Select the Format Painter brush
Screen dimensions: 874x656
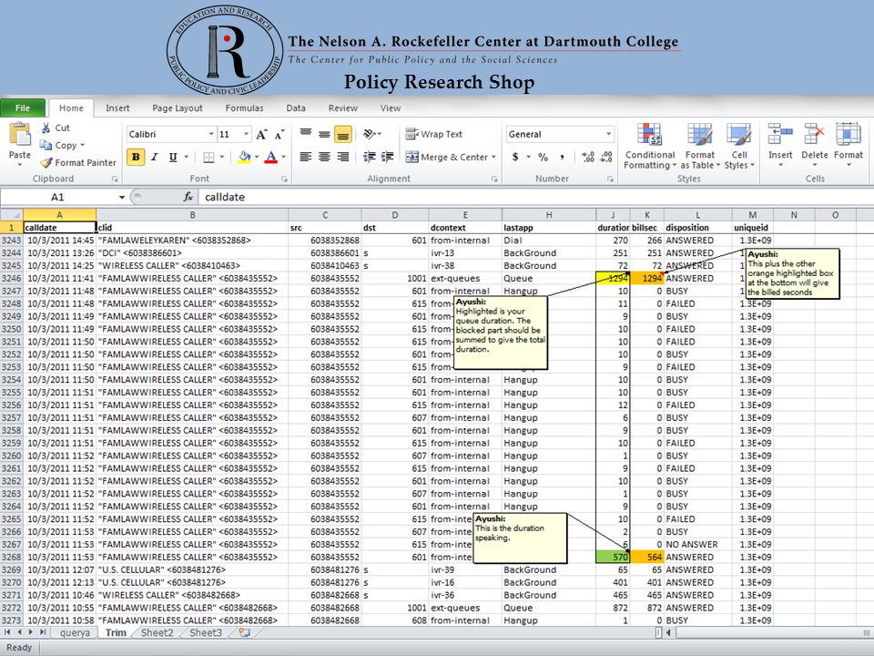(x=46, y=162)
